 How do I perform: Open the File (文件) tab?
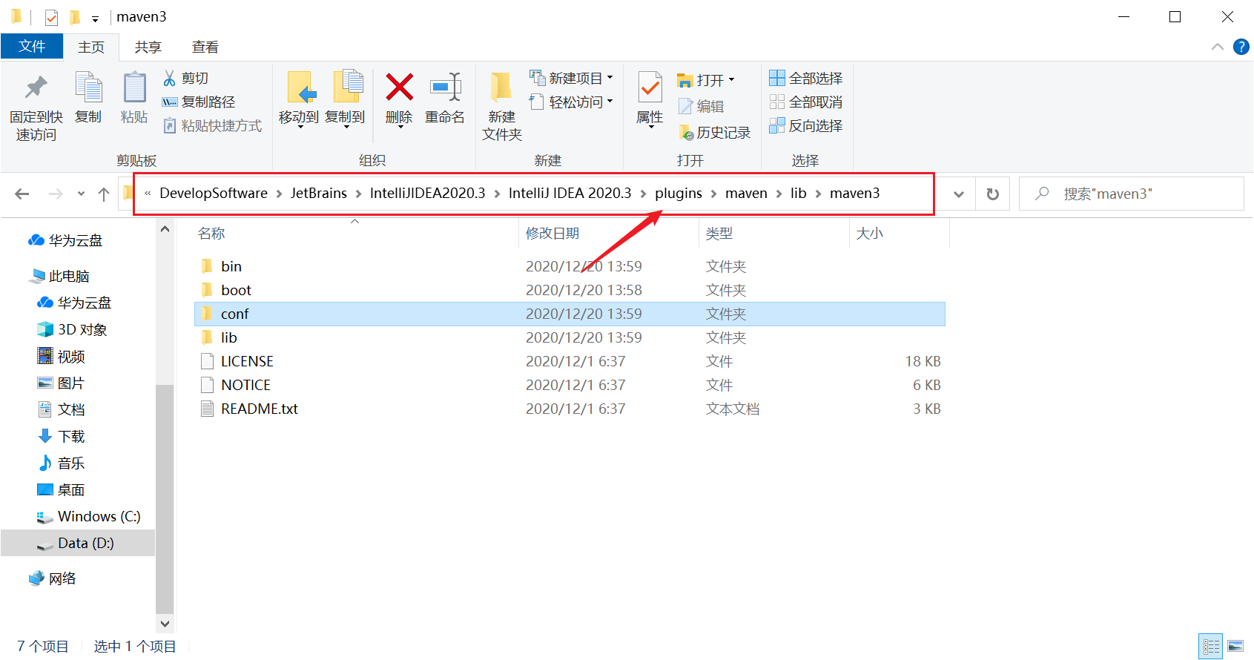(32, 46)
